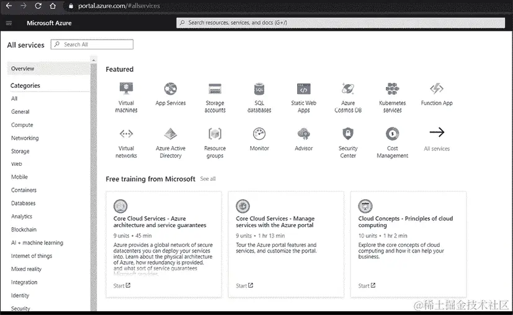
Task: Start the Principles of cloud computing course
Action: [x=367, y=286]
